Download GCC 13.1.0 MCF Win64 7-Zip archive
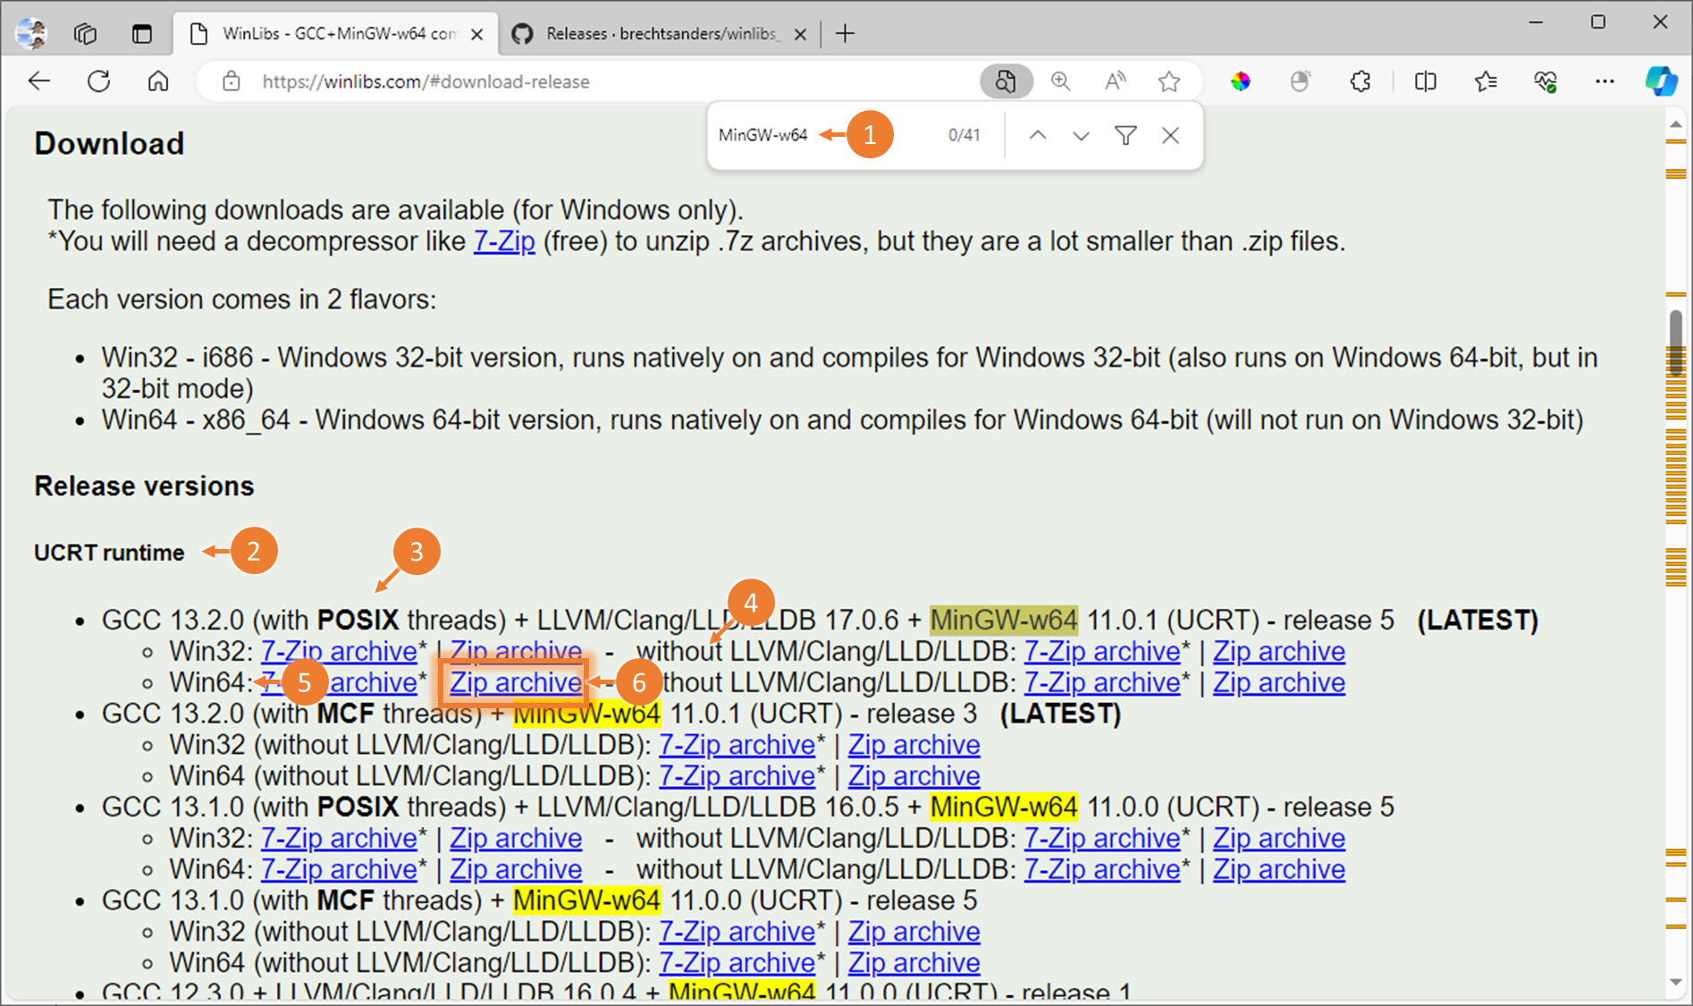The height and width of the screenshot is (1006, 1693). (737, 962)
